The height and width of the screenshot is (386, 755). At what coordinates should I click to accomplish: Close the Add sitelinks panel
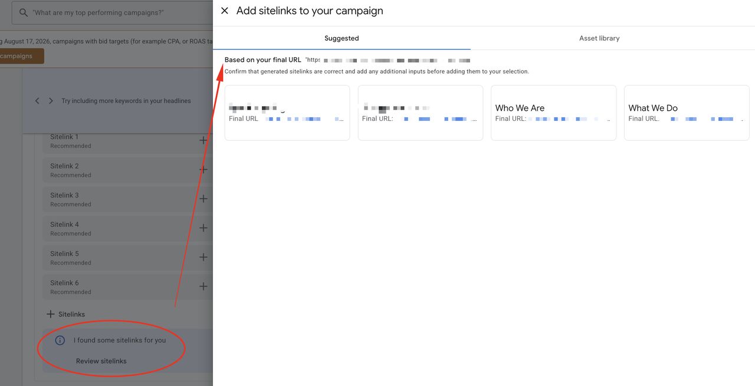224,11
